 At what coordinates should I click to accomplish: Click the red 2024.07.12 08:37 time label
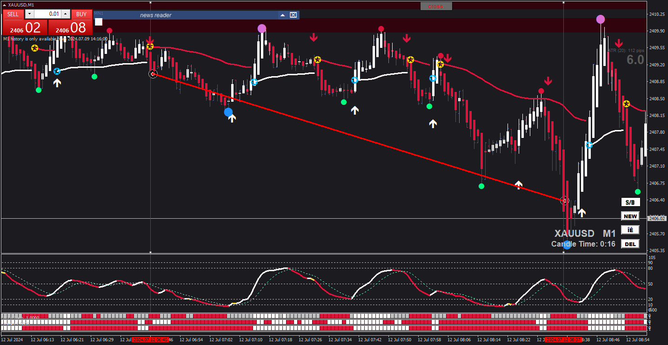click(563, 339)
